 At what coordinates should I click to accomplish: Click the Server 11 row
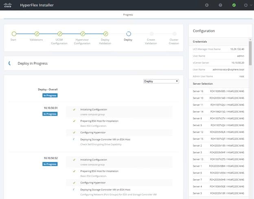(x=218, y=105)
